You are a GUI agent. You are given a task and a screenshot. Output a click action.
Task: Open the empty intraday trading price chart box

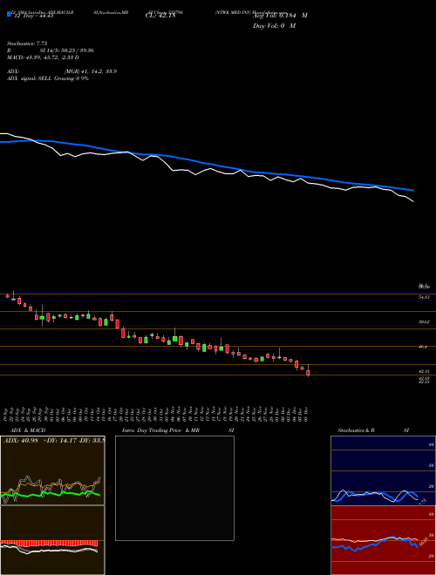pos(174,488)
